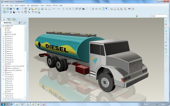The height and width of the screenshot is (106, 170).
Task: Toggle coordinate systems display
Action: [121, 9]
